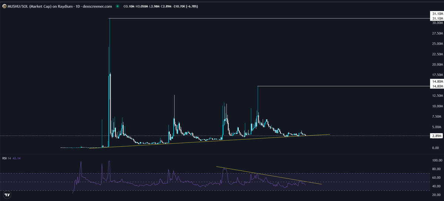444x201 pixels.
Task: Click the MUSHU token avatar icon
Action: 4,6
